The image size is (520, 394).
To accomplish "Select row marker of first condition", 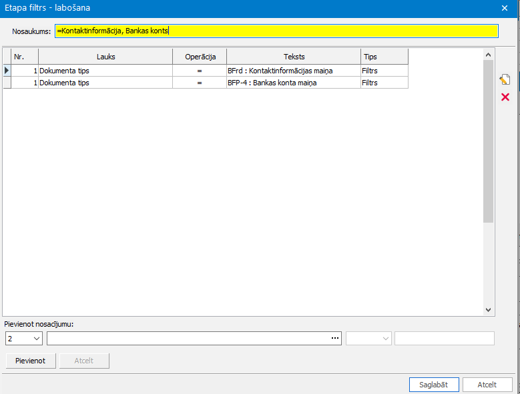I will click(7, 71).
